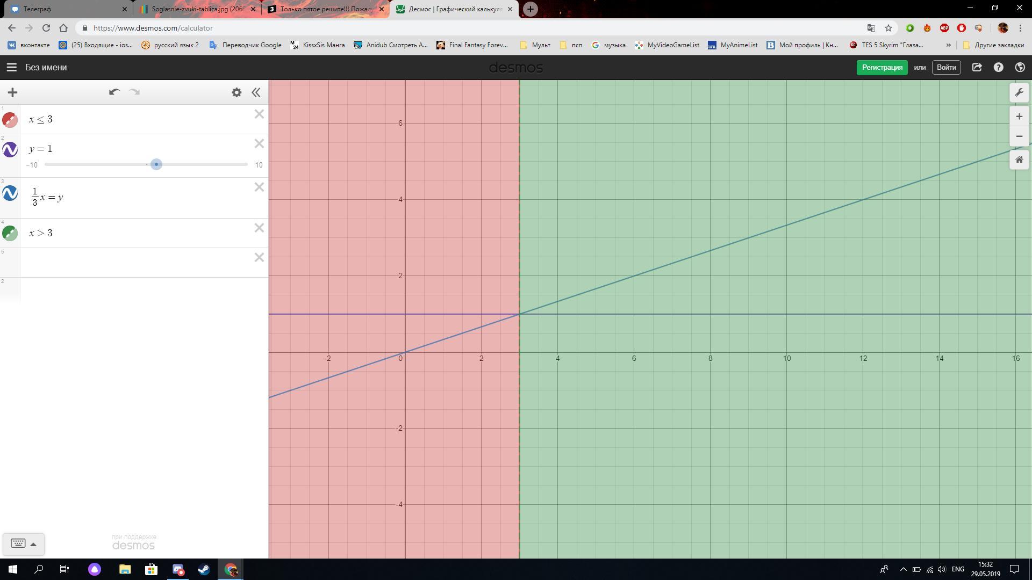Expand the on-screen keyboard panel
Screen dimensions: 1032x580
pyautogui.click(x=24, y=543)
